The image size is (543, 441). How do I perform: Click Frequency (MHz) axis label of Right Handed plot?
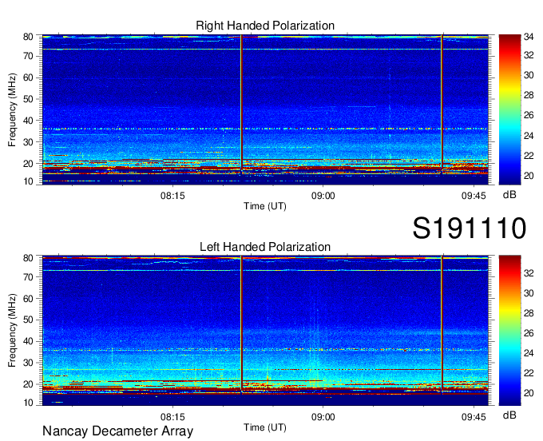click(x=12, y=109)
